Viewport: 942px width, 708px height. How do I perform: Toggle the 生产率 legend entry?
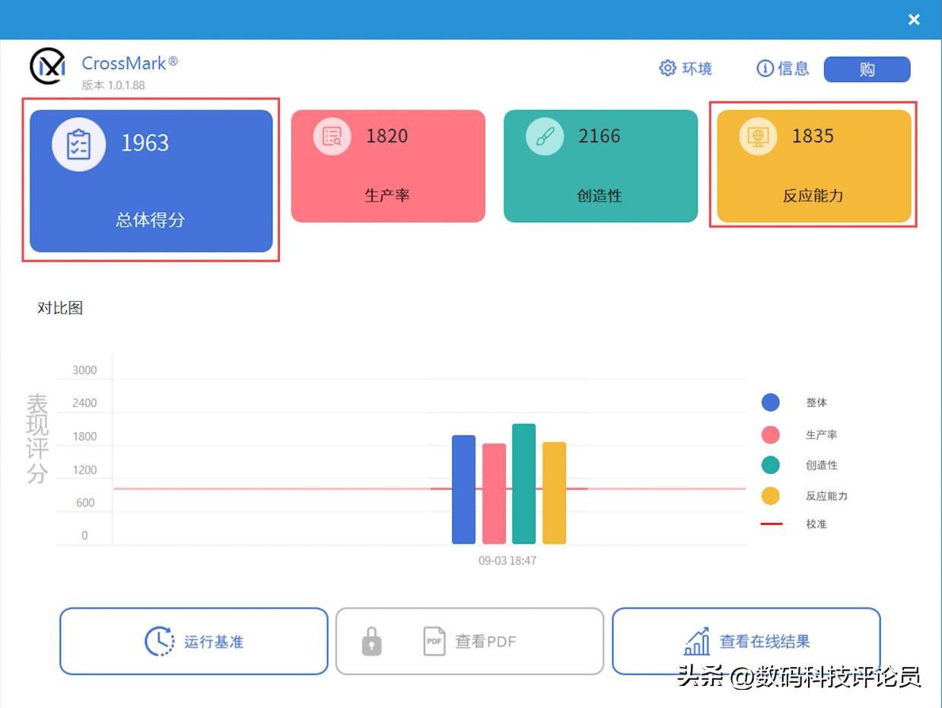770,434
